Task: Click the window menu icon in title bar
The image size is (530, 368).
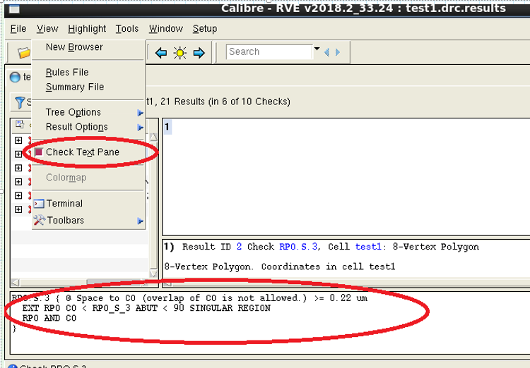Action: click(14, 9)
